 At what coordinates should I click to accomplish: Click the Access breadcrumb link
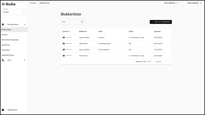33,3
